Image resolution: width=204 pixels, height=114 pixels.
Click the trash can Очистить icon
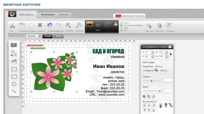(x=159, y=26)
